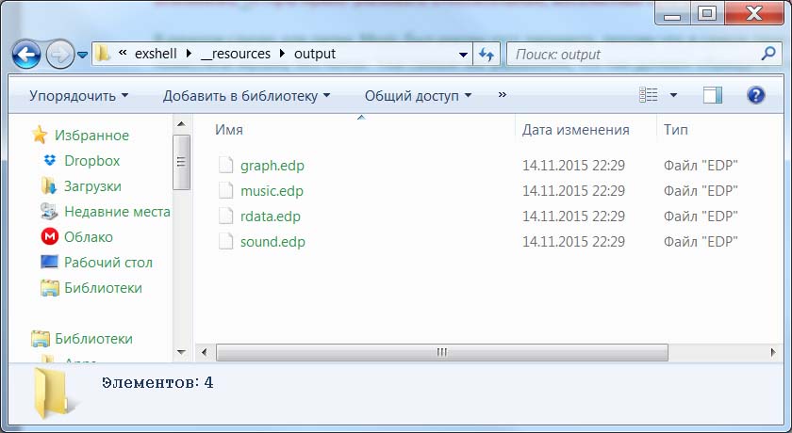Open Dropbox in the favorites sidebar
The height and width of the screenshot is (433, 792).
click(91, 161)
